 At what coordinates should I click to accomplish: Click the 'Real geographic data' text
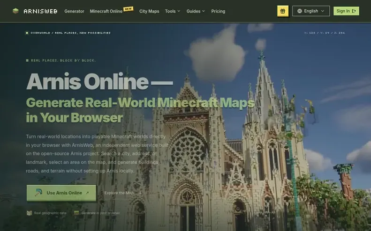[x=50, y=213]
